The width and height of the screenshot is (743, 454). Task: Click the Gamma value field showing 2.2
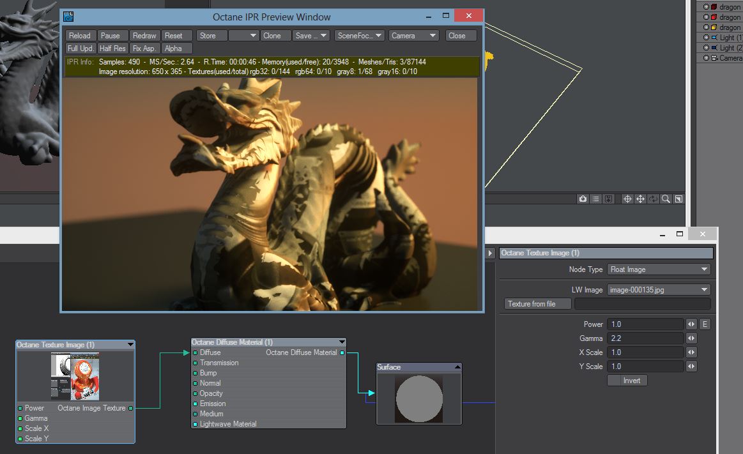pyautogui.click(x=645, y=338)
